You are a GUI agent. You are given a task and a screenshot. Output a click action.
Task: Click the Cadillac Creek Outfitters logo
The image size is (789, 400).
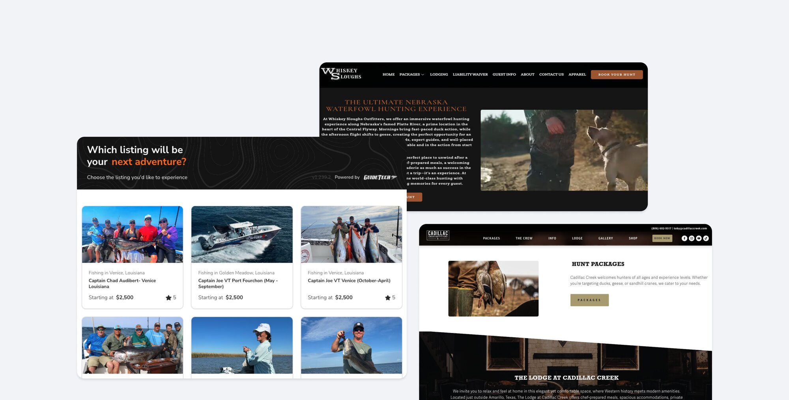point(438,235)
